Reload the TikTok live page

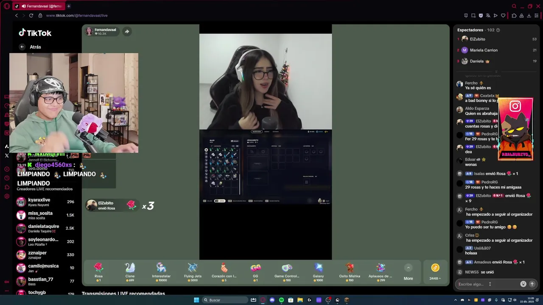click(31, 16)
